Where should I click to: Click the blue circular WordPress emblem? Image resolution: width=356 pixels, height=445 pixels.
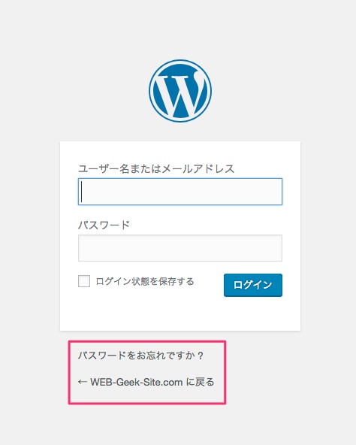tap(180, 91)
